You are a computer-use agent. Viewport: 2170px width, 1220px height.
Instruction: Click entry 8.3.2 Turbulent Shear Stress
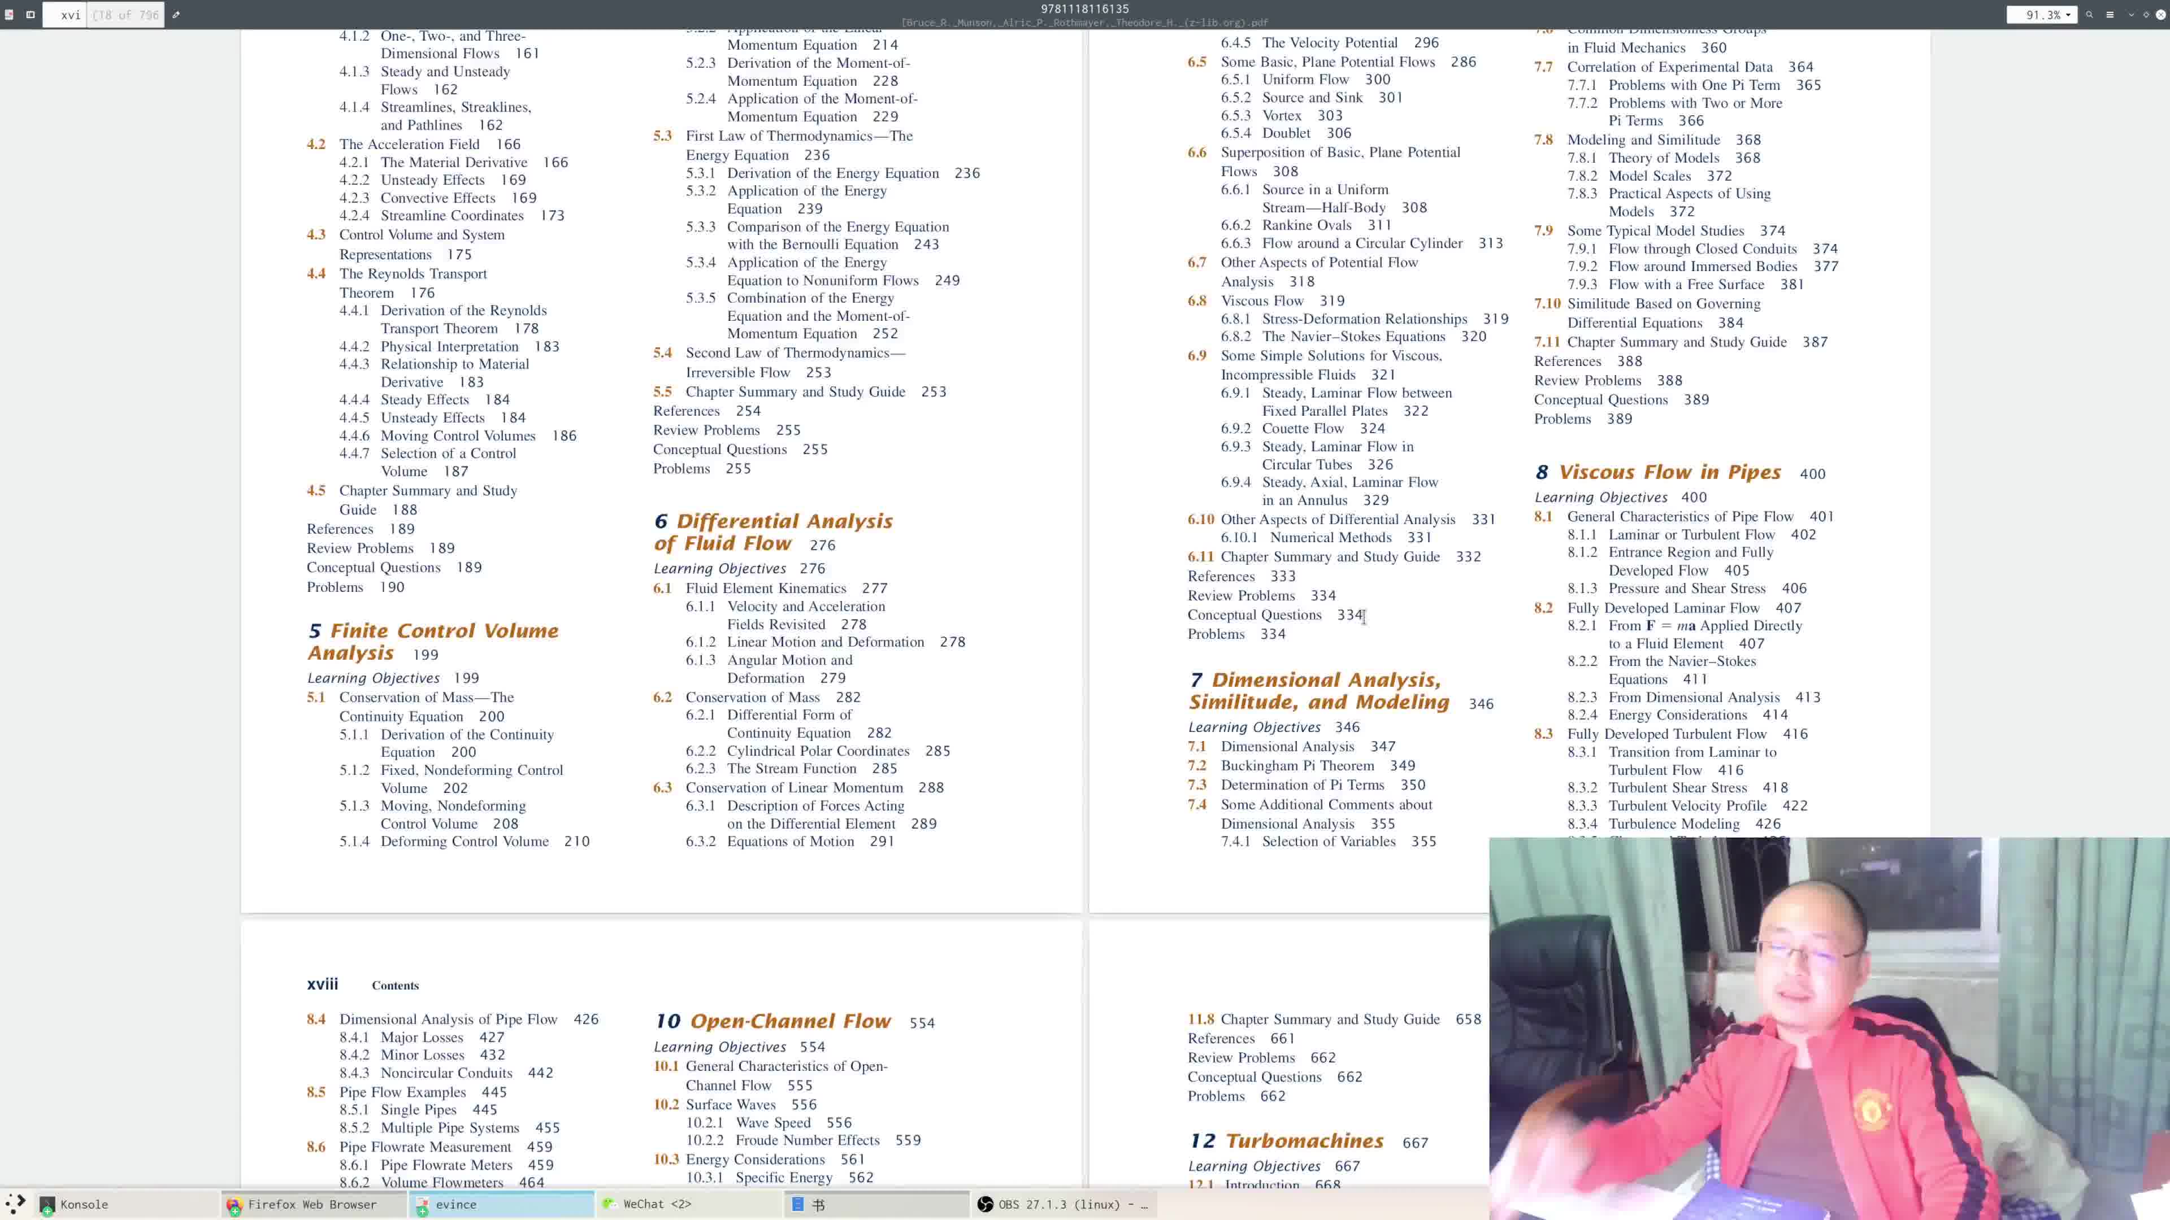[1677, 788]
